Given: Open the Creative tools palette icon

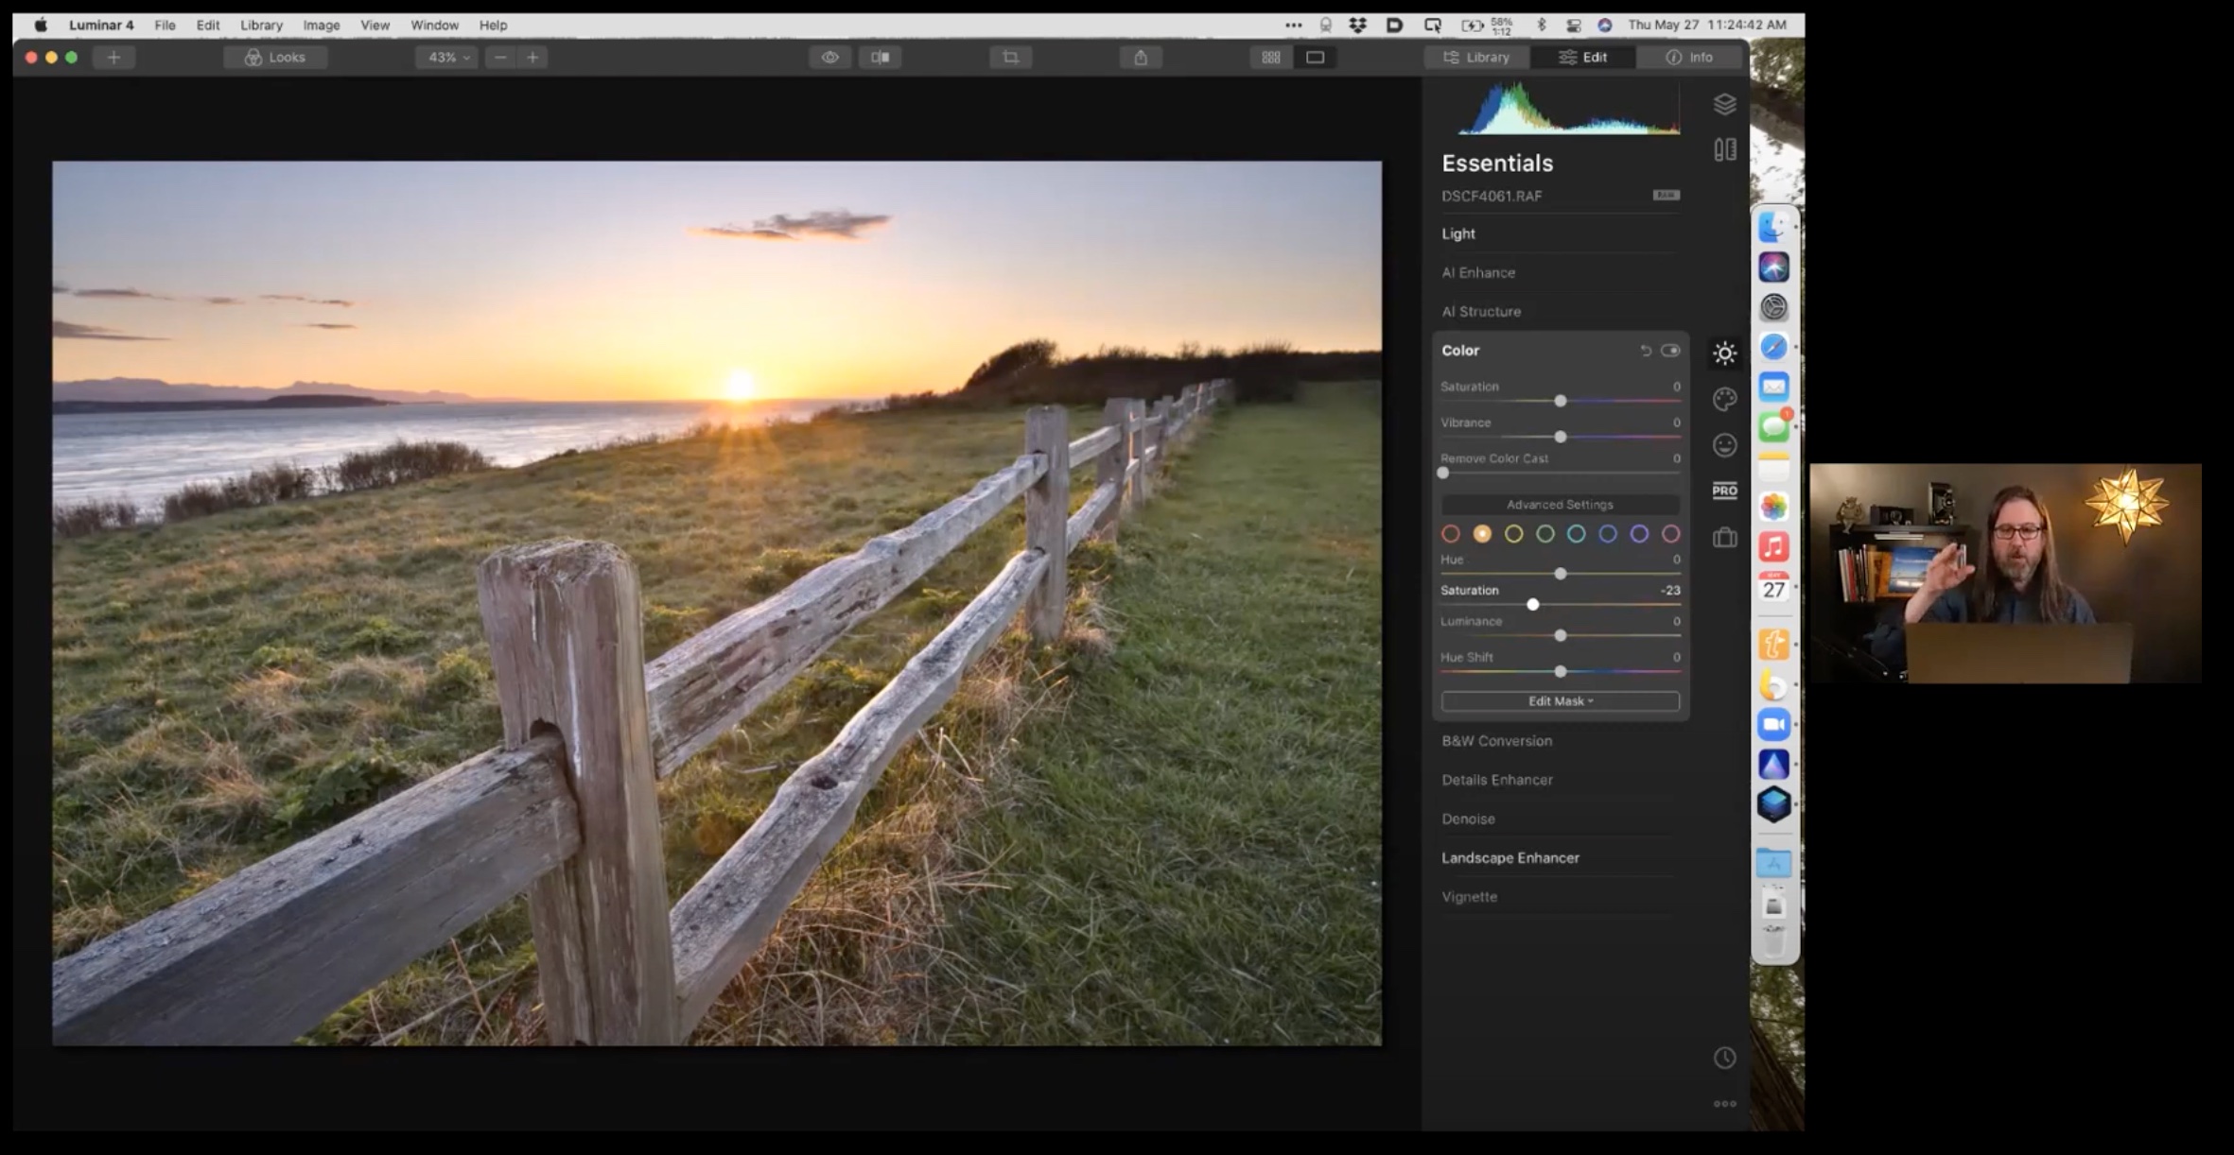Looking at the screenshot, I should 1724,400.
